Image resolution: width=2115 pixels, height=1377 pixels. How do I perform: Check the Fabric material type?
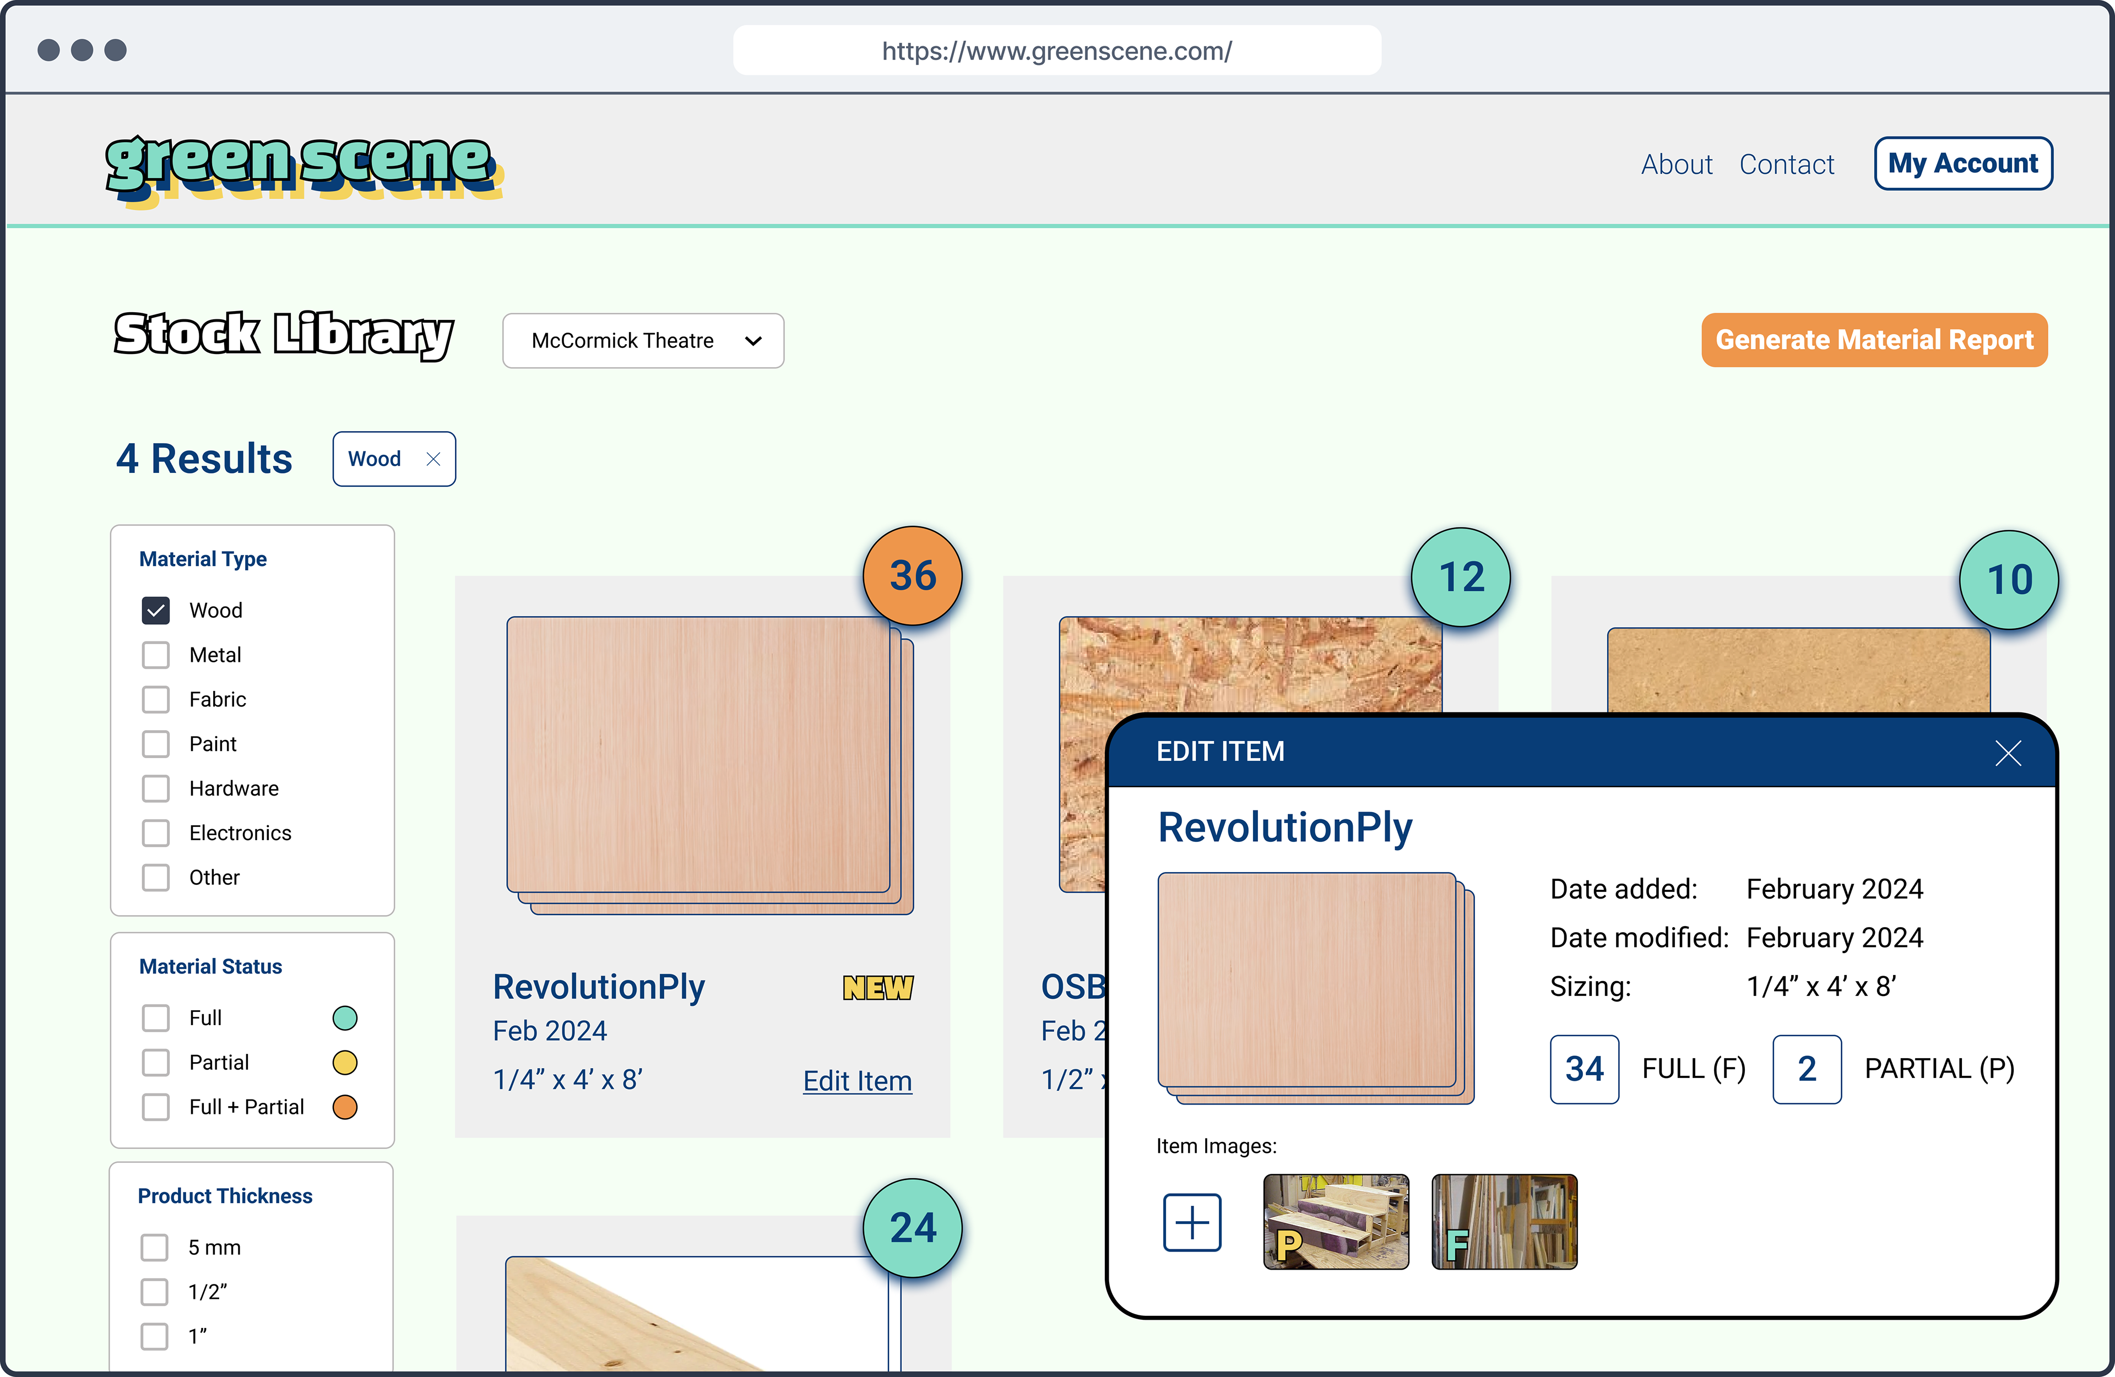click(155, 699)
